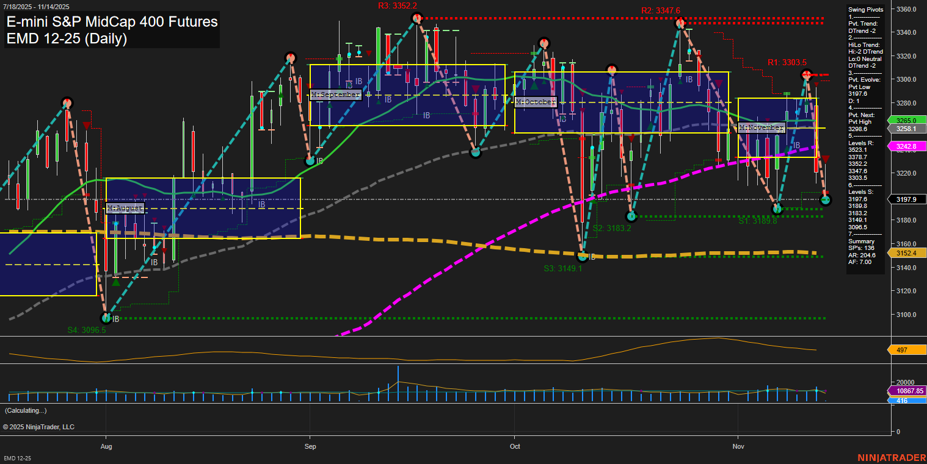Click the green 3265.0 price marker

coord(908,121)
